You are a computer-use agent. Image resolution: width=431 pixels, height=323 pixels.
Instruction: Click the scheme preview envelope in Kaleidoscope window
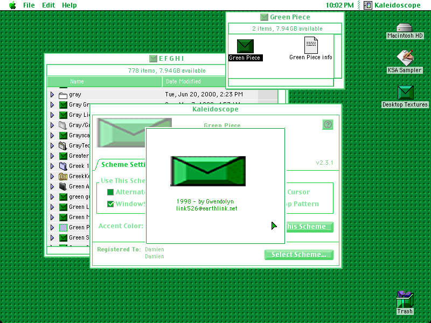coord(121,132)
